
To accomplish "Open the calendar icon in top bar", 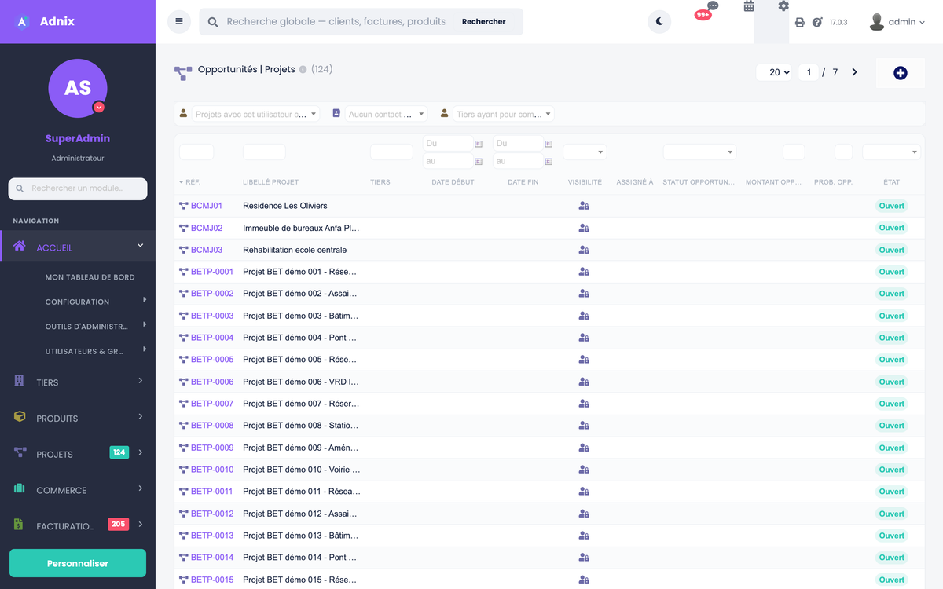I will coord(749,6).
